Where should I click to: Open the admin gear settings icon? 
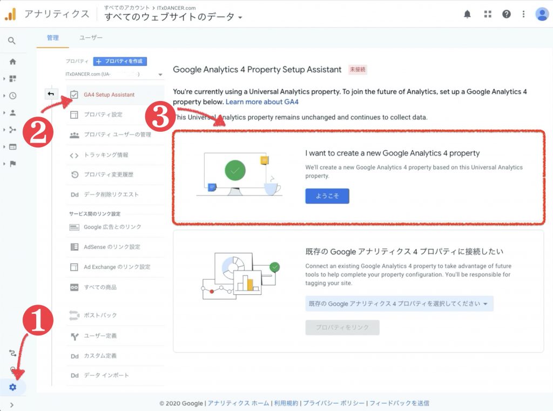pos(13,387)
